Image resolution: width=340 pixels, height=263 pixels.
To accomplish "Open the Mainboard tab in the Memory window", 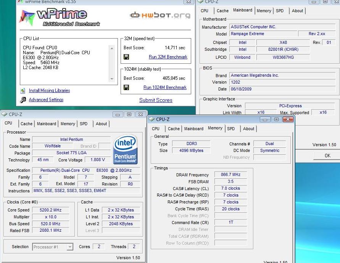I will point(193,129).
